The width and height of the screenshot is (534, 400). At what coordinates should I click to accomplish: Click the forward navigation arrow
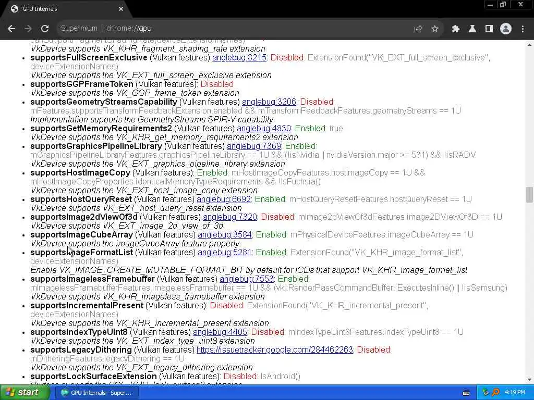click(x=28, y=29)
